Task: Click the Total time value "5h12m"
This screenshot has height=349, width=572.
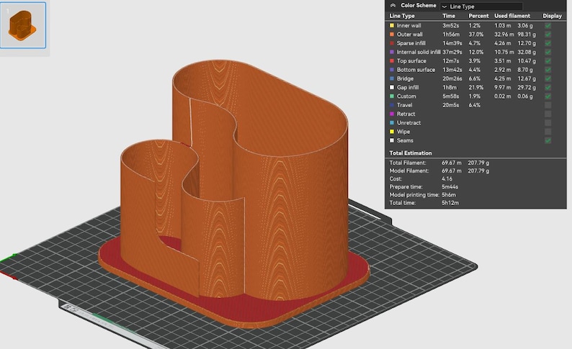Action: (450, 202)
